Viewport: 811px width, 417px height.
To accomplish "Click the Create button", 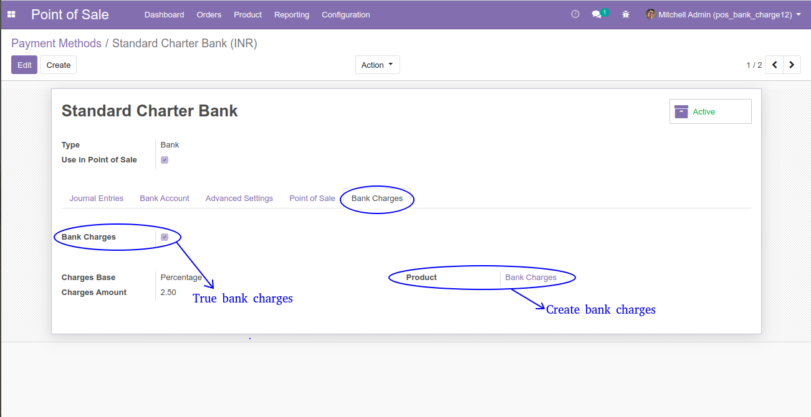I will click(59, 65).
